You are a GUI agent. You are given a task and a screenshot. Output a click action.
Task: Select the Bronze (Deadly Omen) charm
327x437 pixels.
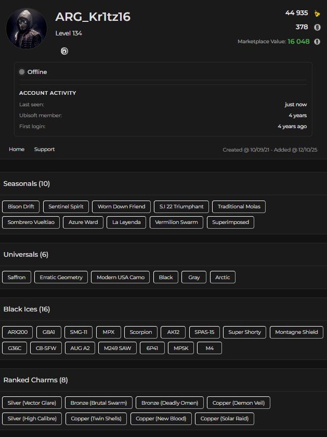point(169,403)
